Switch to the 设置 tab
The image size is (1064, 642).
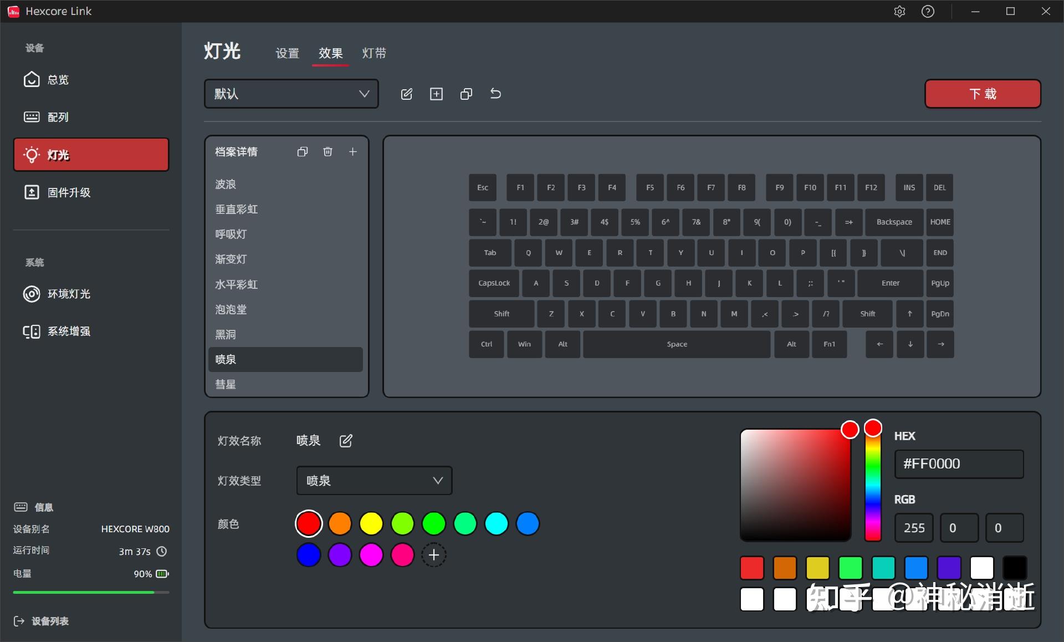point(288,53)
